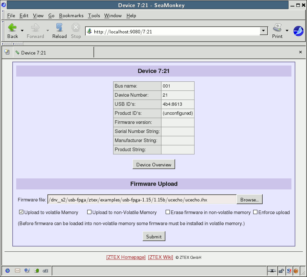The height and width of the screenshot is (277, 307).
Task: Open Composer from the status bar
Action: [x=27, y=271]
